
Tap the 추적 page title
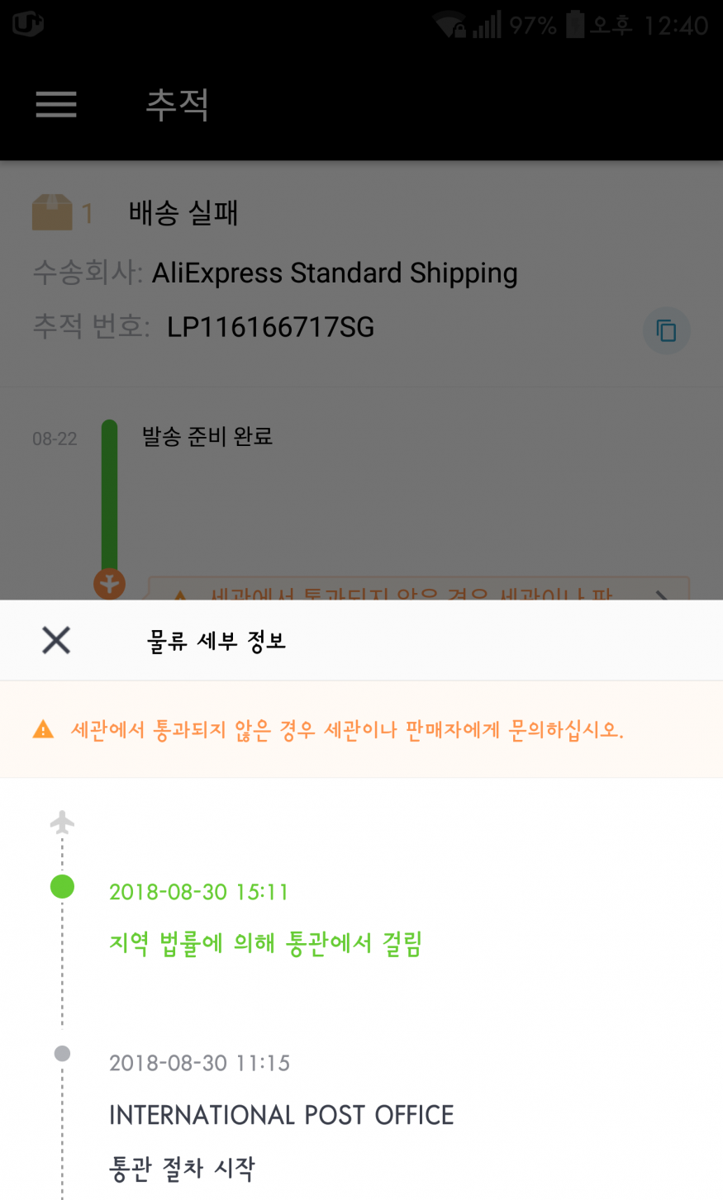coord(178,105)
